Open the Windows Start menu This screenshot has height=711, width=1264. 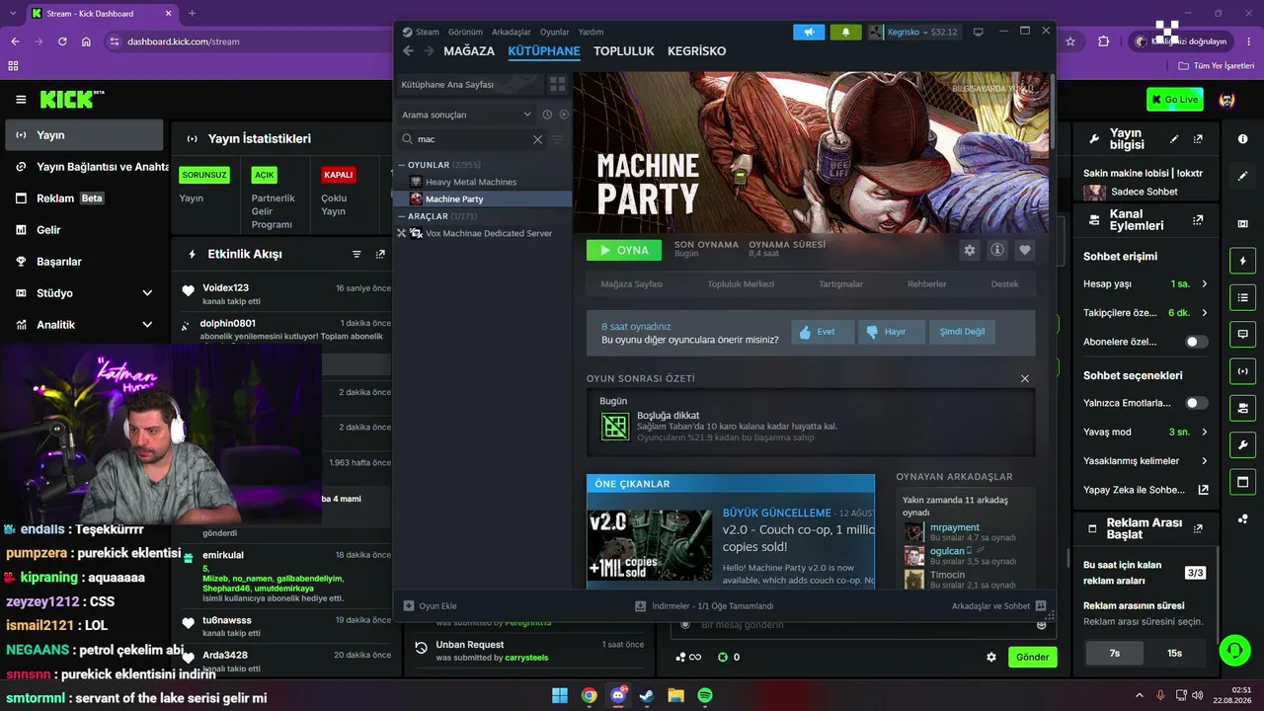560,695
